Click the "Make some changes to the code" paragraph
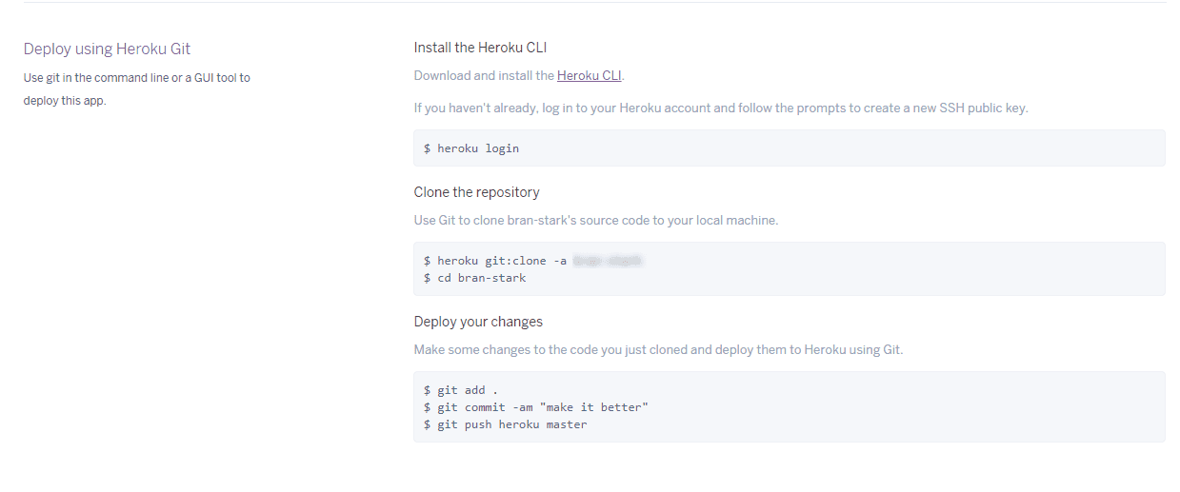 [x=658, y=349]
